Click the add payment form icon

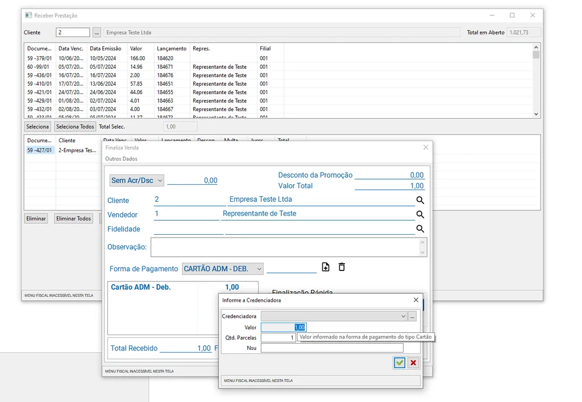(x=326, y=267)
